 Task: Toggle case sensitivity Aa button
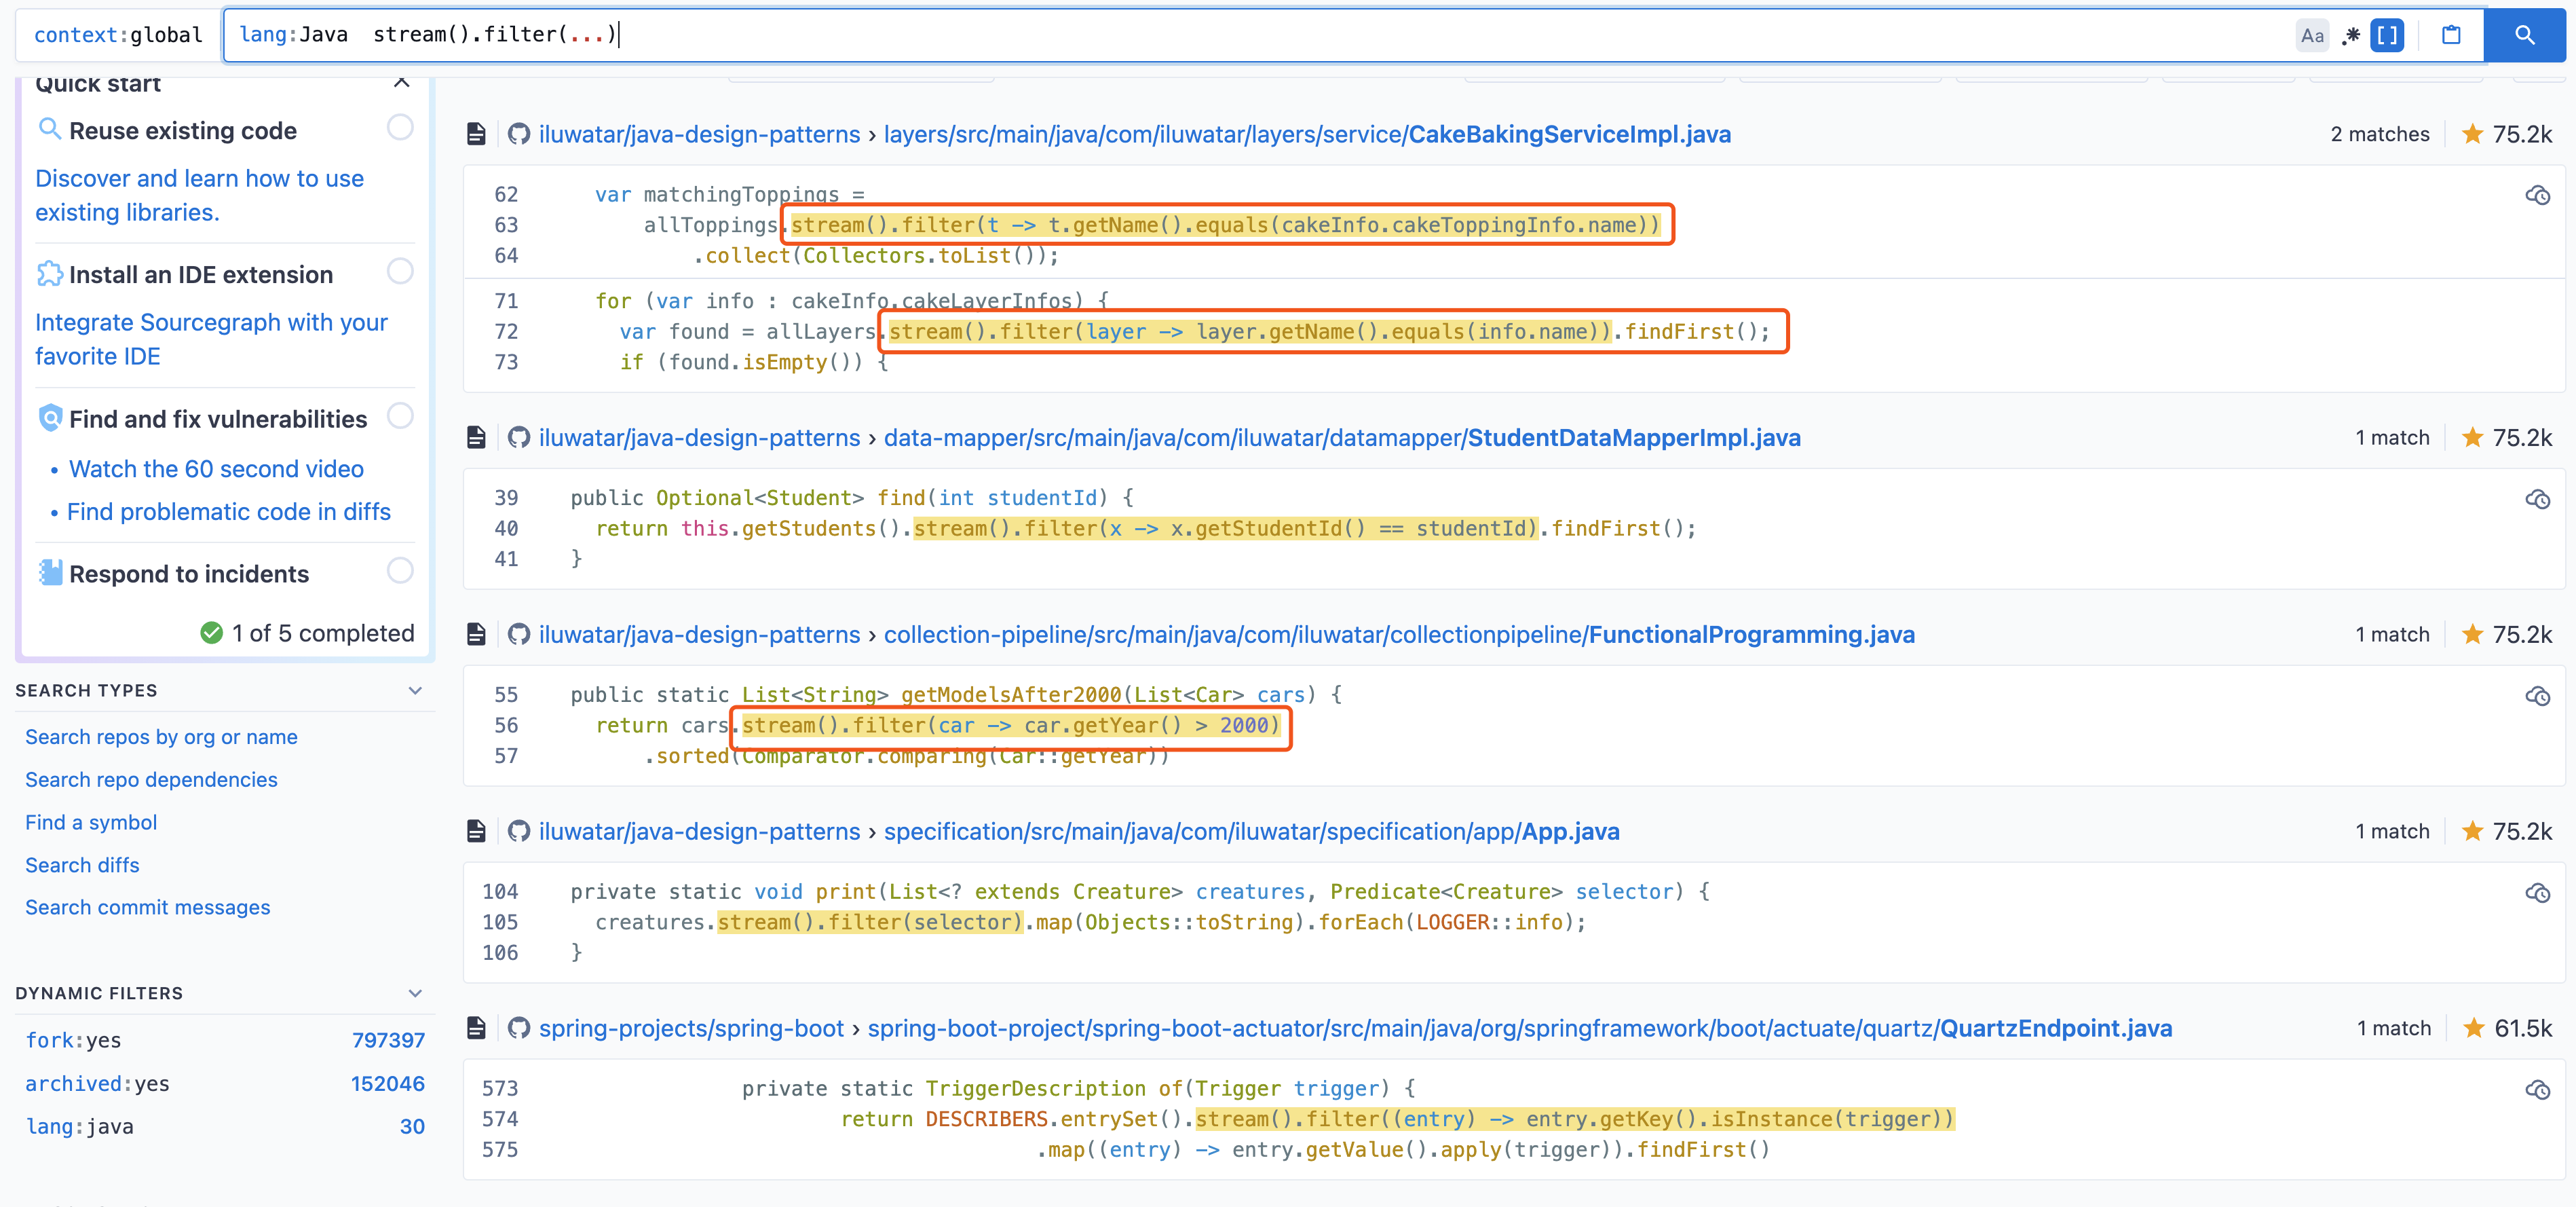(x=2312, y=35)
